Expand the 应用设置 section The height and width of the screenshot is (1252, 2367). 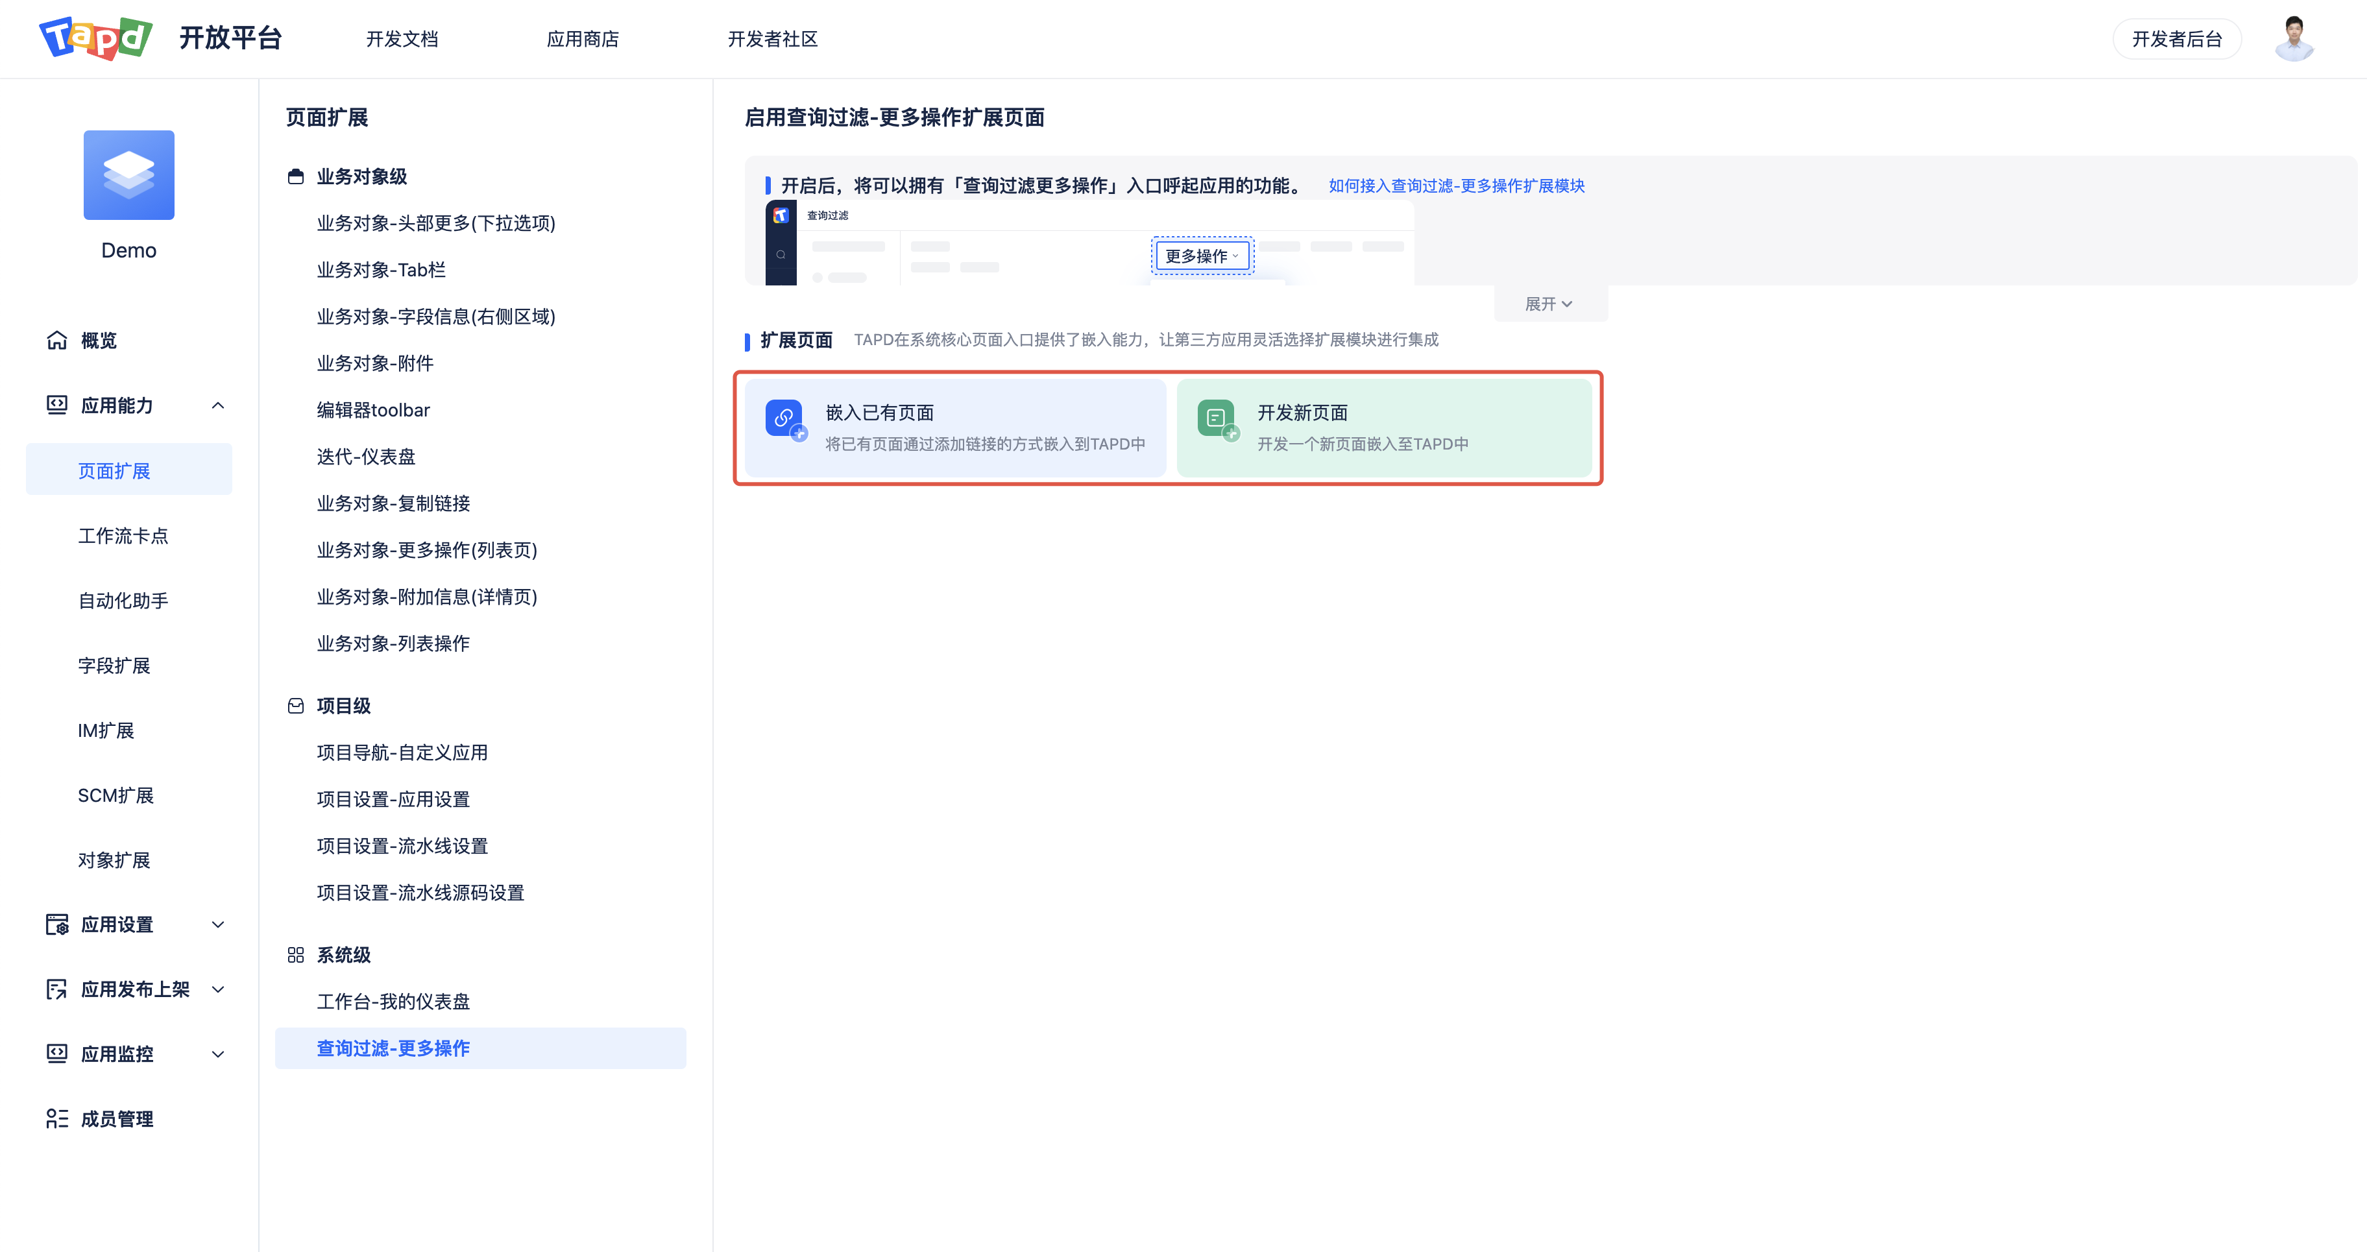(218, 924)
